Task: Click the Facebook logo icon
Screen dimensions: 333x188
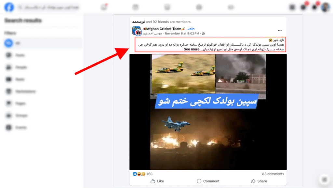Action: coord(9,7)
